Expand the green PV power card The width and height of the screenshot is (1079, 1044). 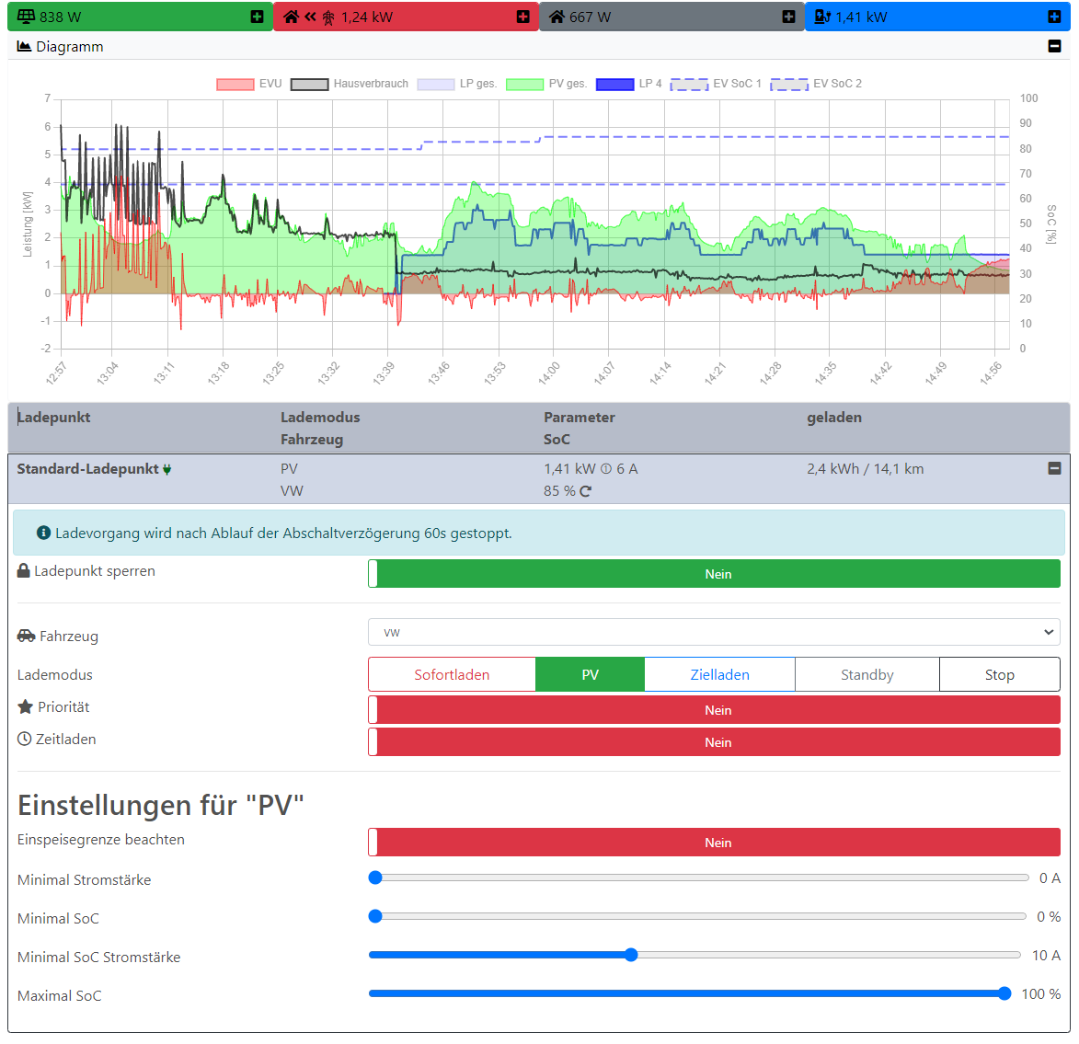tap(257, 17)
